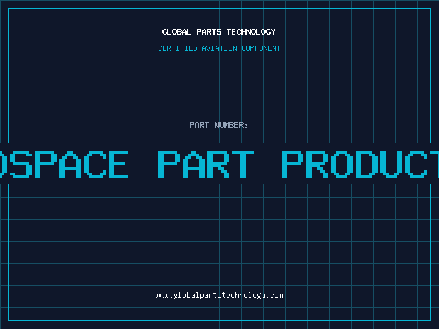Click the large letter T ending PART
The image size is (439, 329).
243,164
